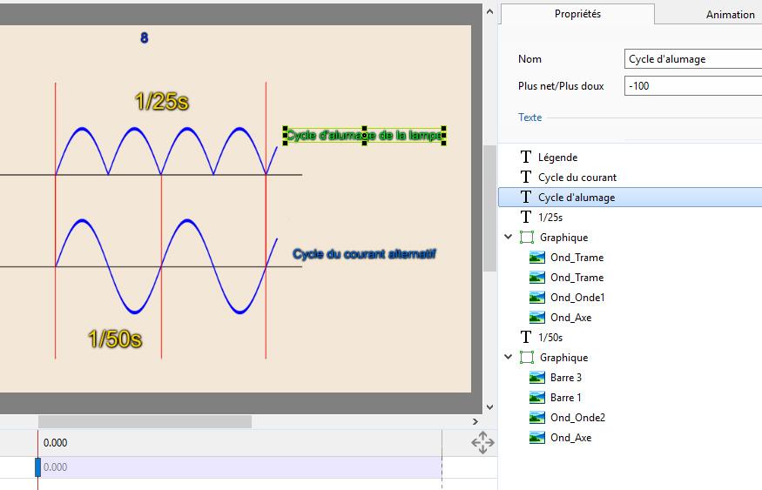762x490 pixels.
Task: Select the sine wave curve on canvas
Action: pyautogui.click(x=166, y=266)
